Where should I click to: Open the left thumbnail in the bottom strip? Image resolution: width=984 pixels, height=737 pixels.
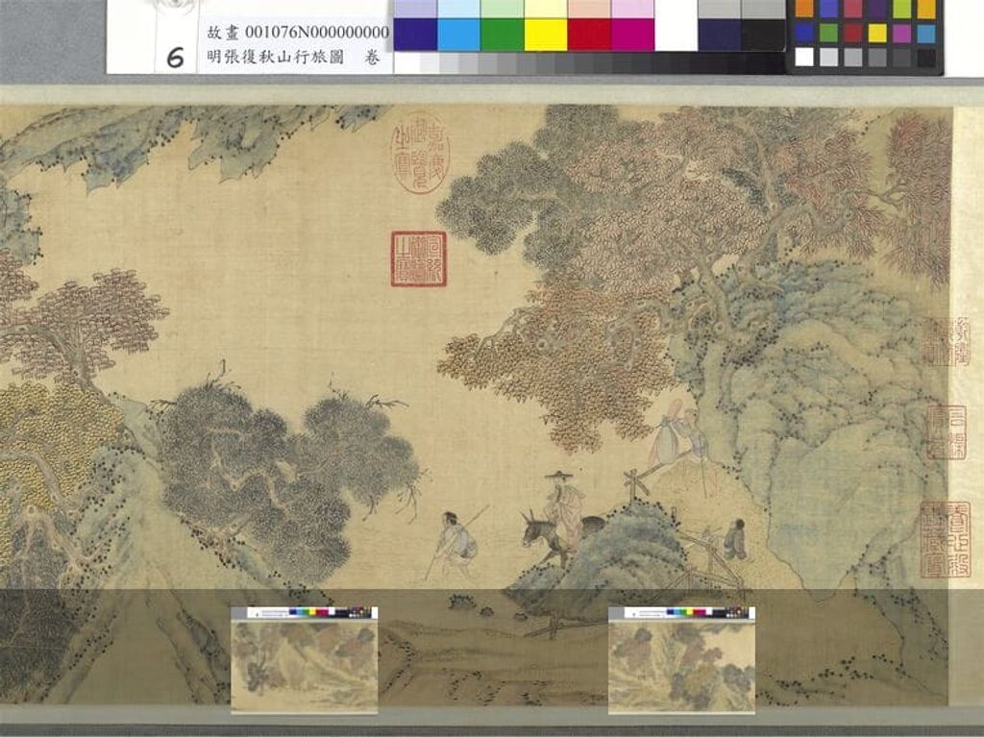[305, 659]
